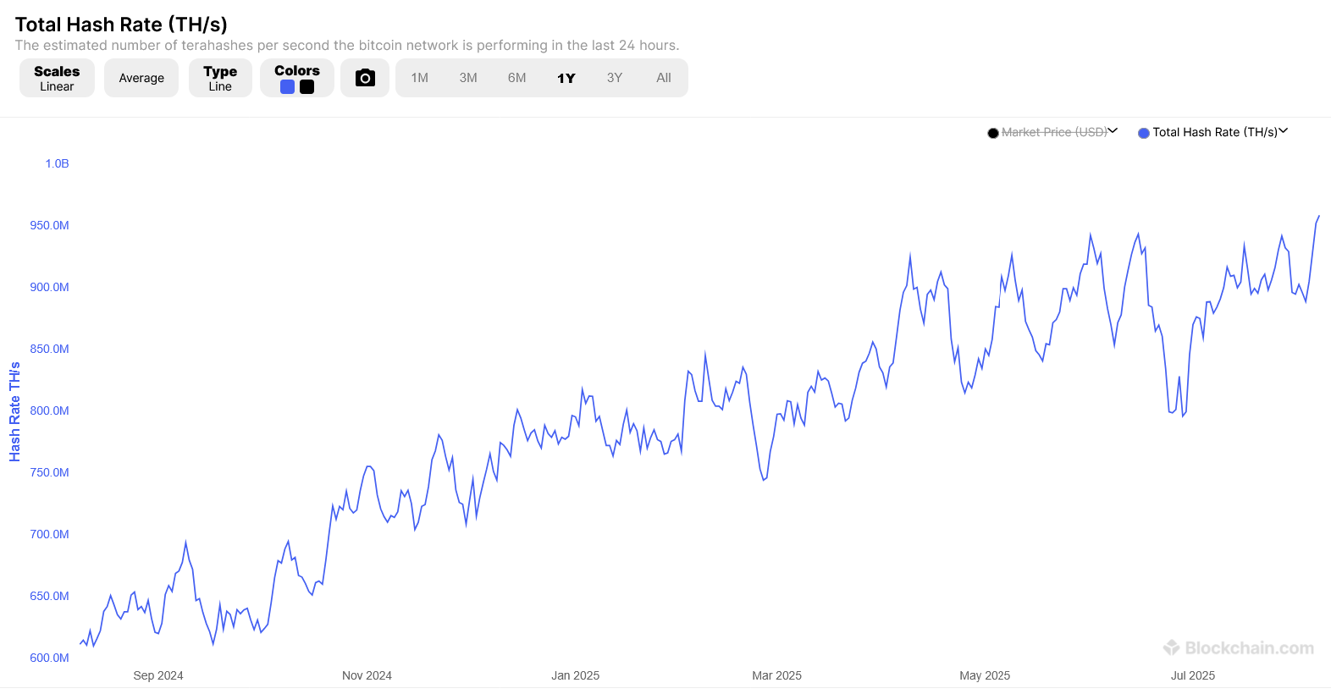
Task: Click the black color swatch
Action: 307,87
